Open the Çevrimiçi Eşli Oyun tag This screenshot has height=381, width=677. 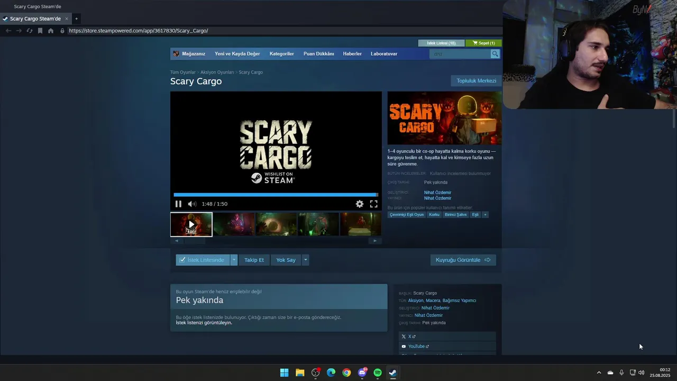[x=407, y=214]
